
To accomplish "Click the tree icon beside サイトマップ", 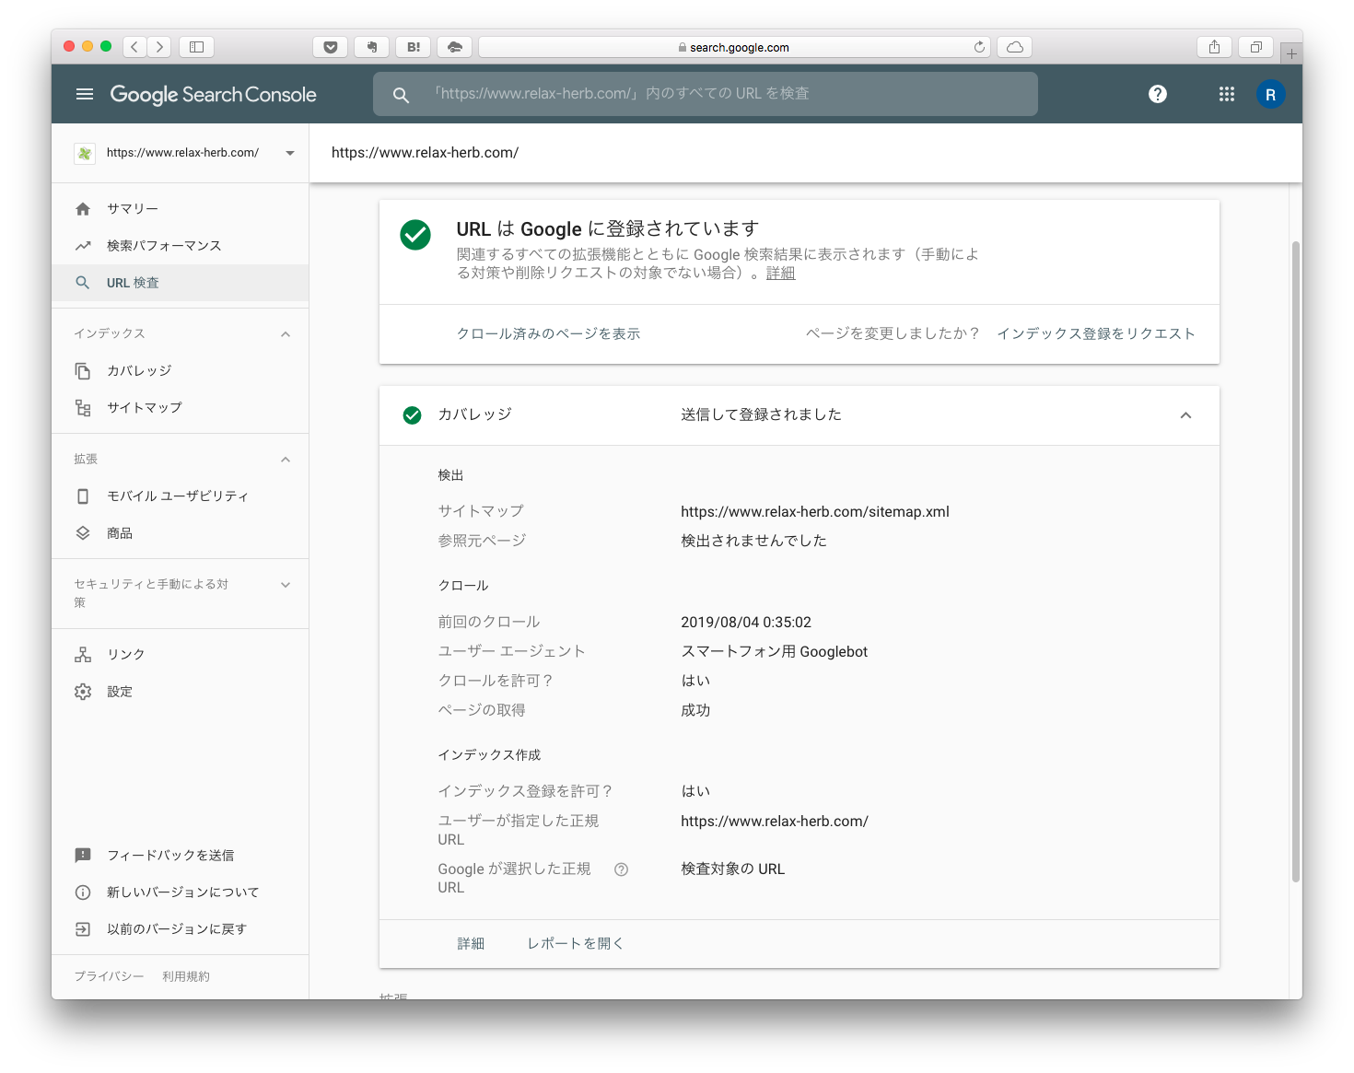I will tap(83, 408).
